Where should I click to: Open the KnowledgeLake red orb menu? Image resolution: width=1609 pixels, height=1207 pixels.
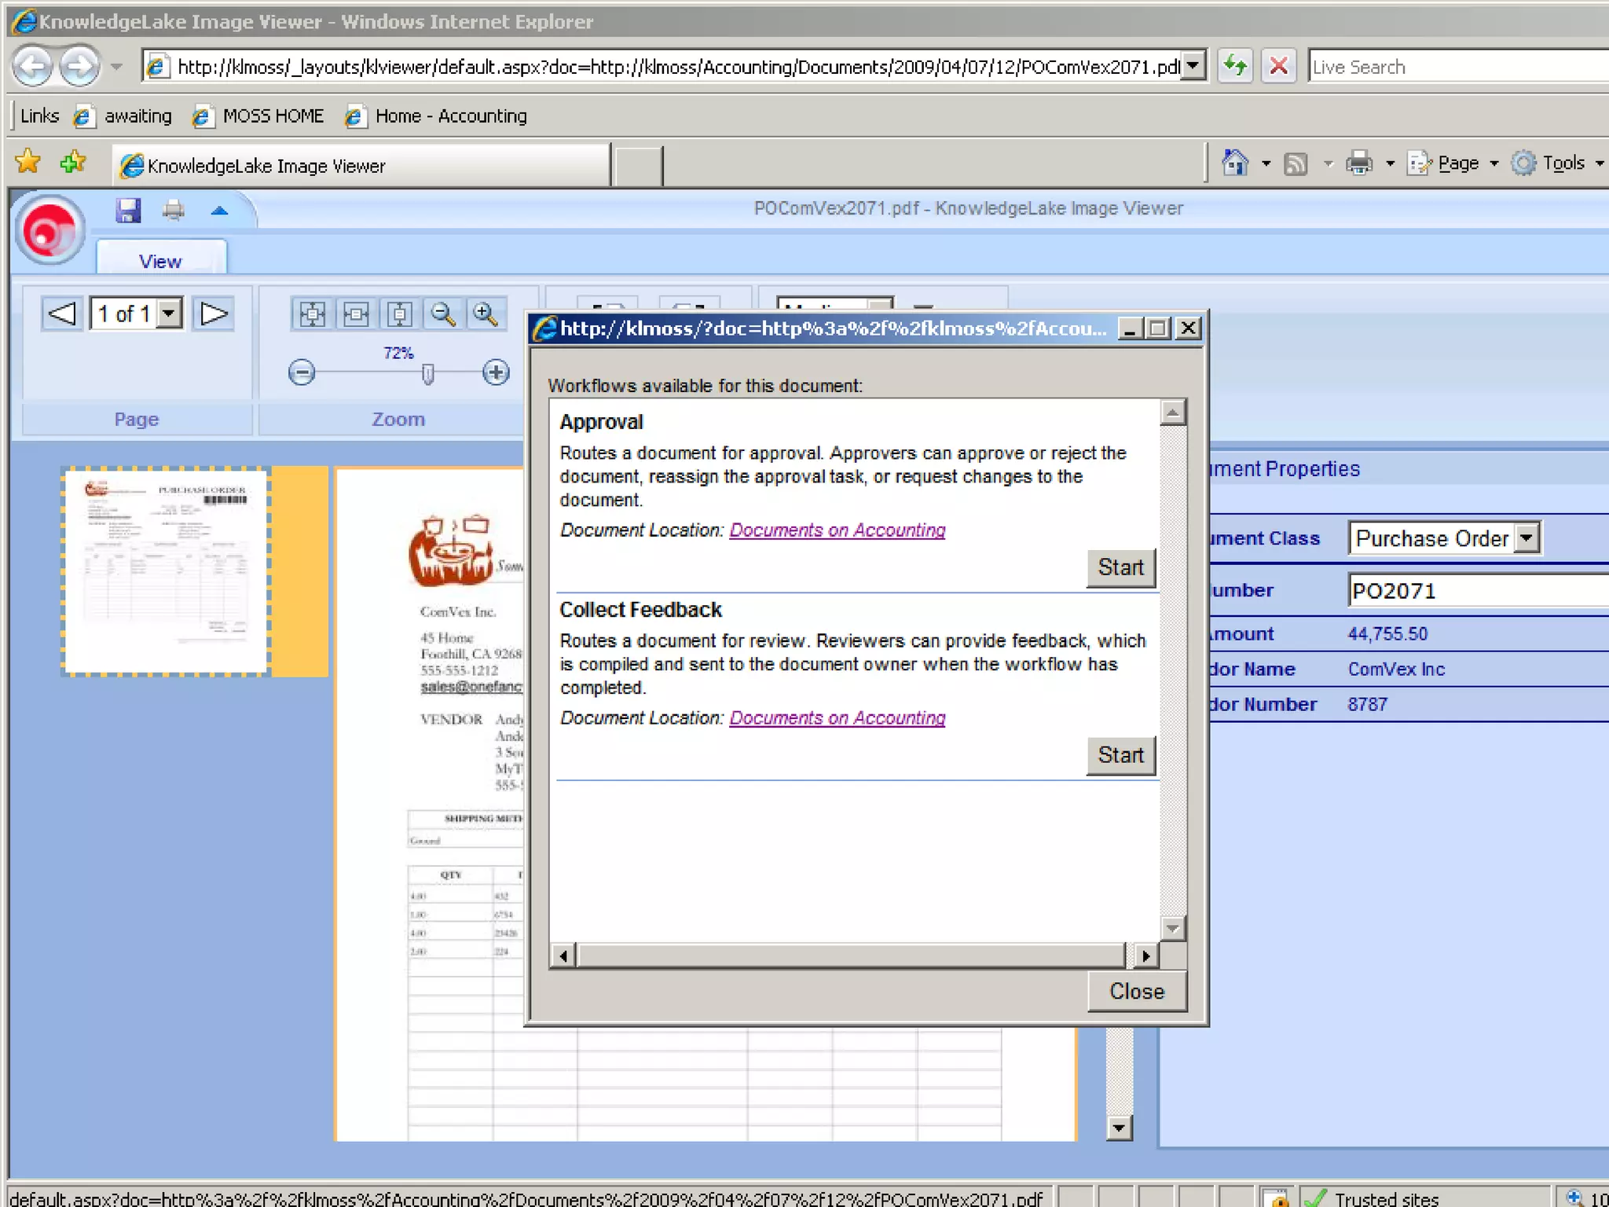(x=50, y=229)
